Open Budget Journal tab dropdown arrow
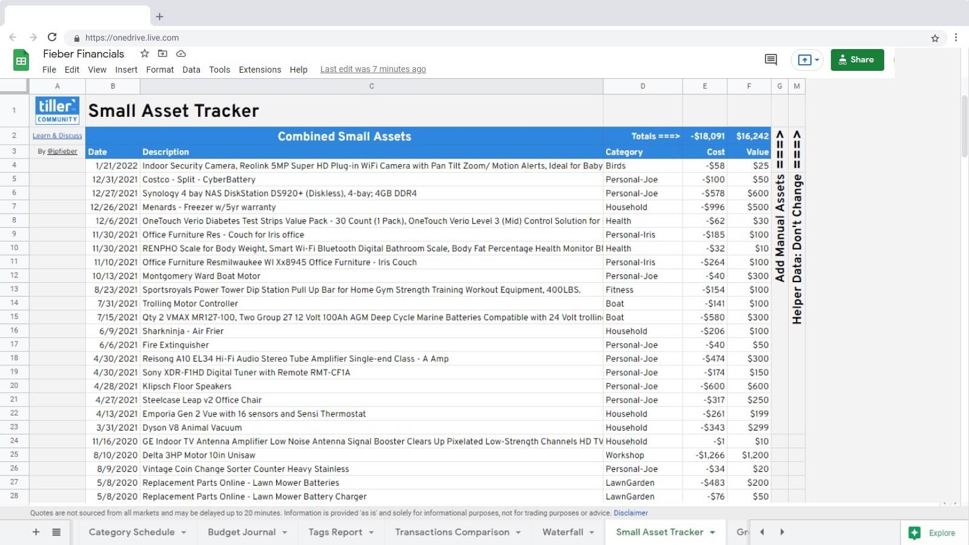Viewport: 969px width, 545px height. [285, 532]
